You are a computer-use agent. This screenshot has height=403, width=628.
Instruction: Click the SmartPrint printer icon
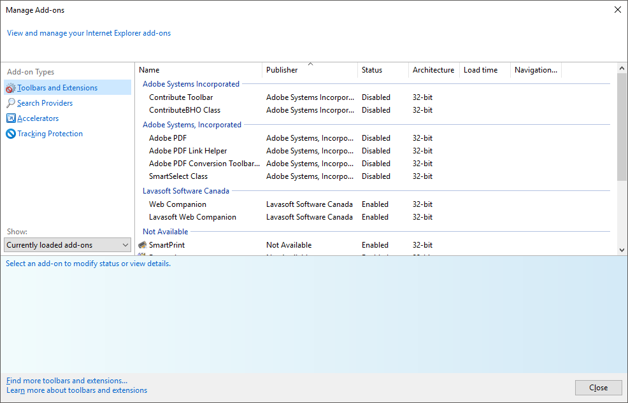143,245
